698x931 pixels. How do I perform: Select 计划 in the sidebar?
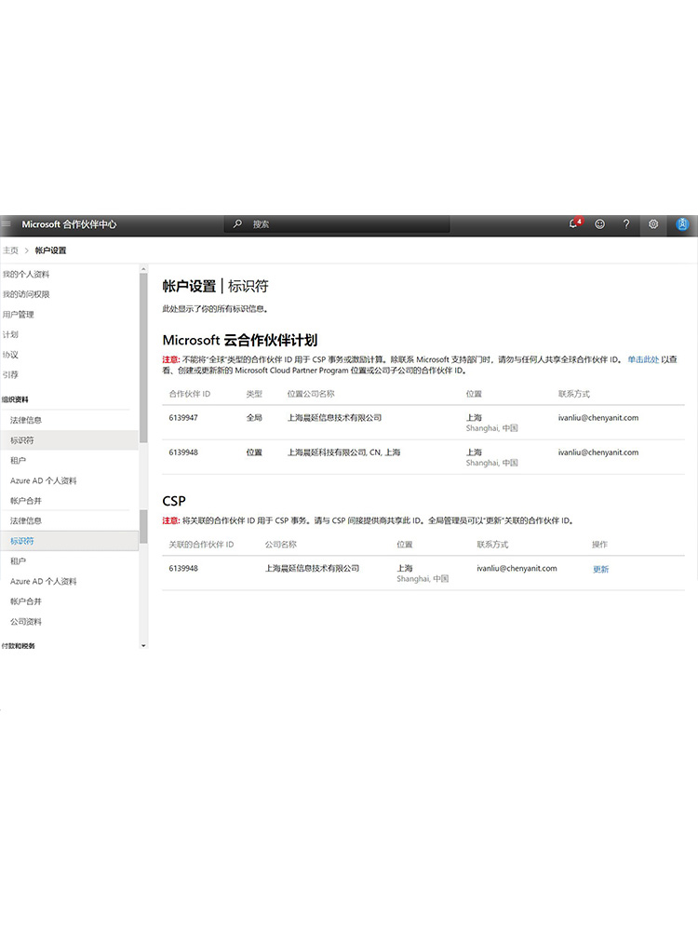pos(10,335)
